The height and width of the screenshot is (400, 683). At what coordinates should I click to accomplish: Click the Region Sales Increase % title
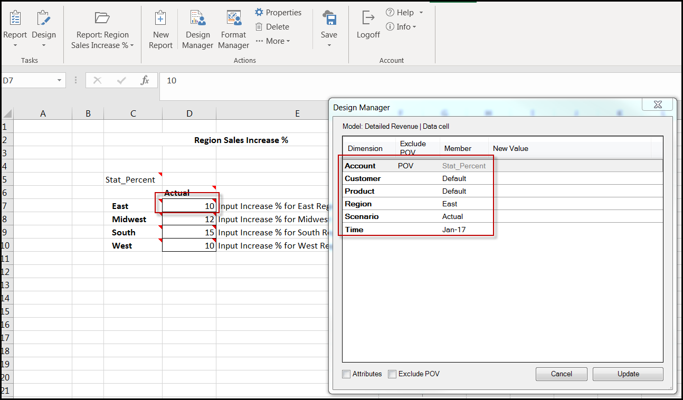[241, 140]
